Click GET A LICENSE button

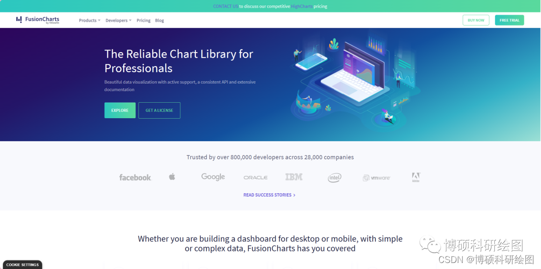[x=159, y=110]
